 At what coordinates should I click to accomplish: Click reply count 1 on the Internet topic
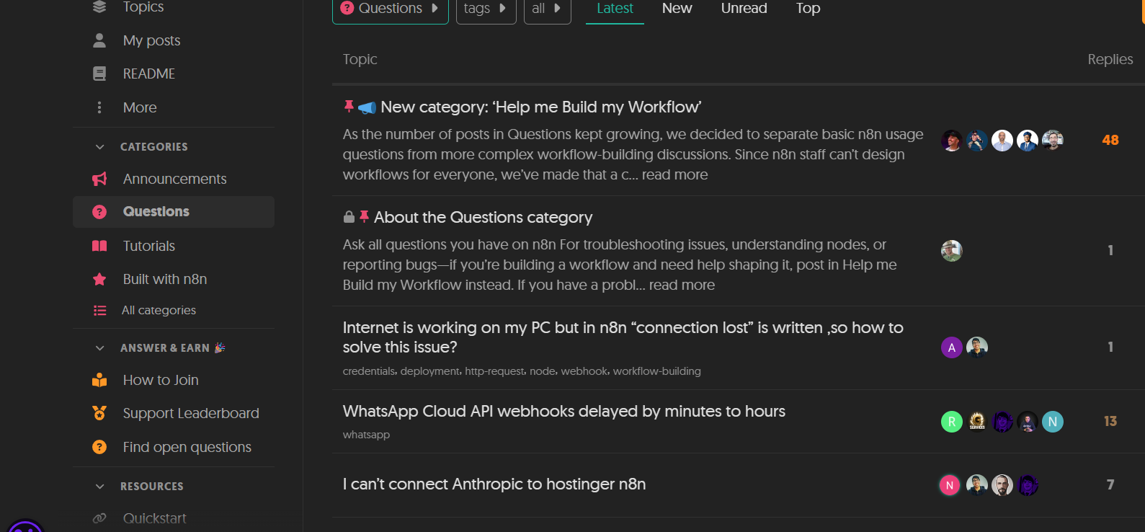[1110, 347]
